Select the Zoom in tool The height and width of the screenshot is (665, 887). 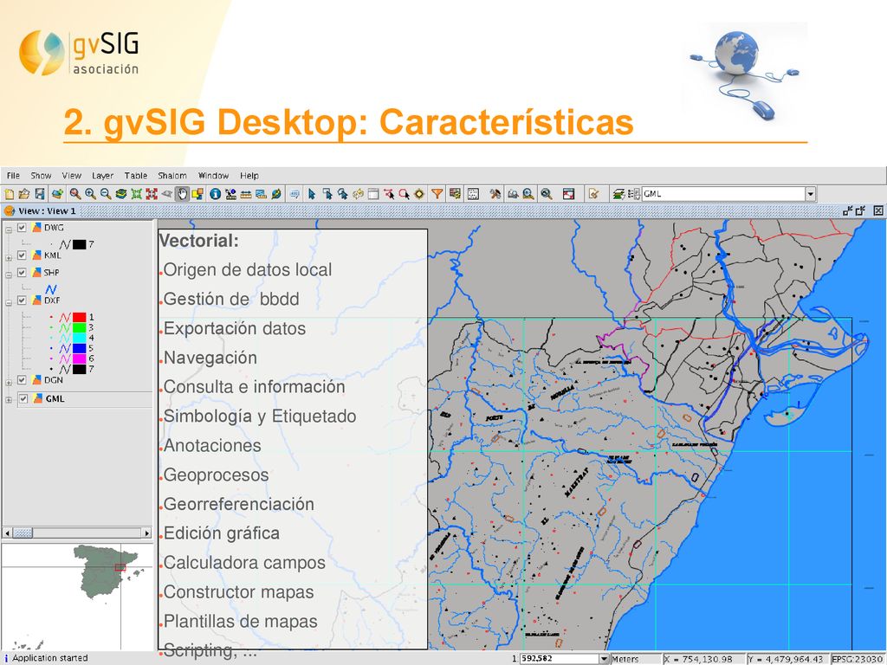click(90, 194)
